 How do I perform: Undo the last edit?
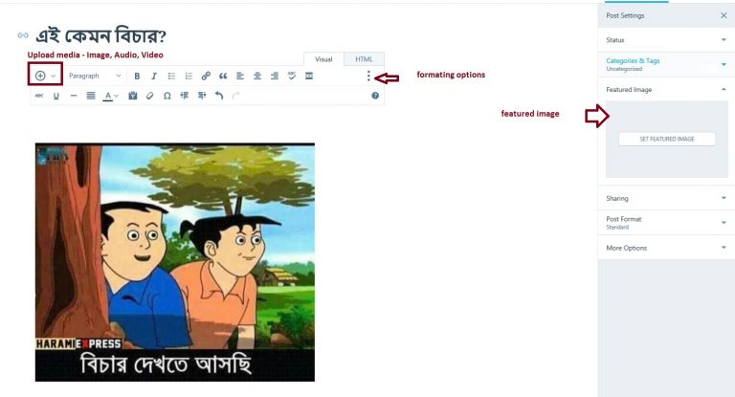219,96
